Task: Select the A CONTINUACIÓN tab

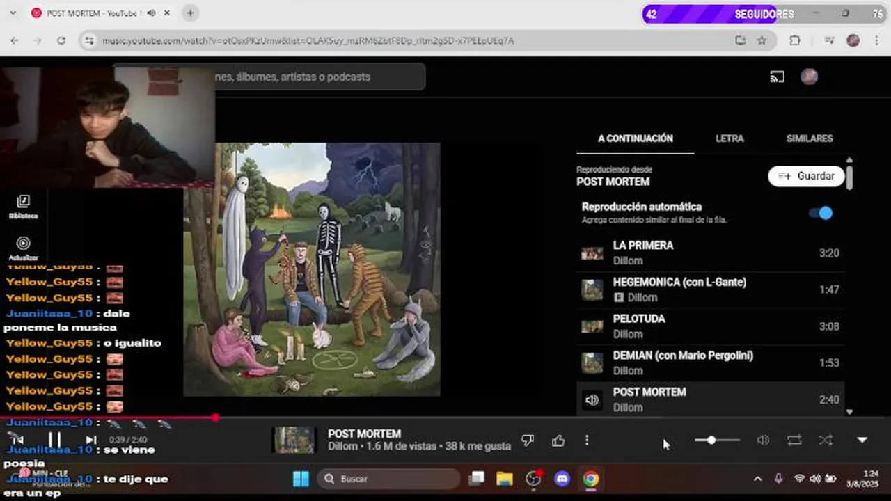Action: click(x=636, y=138)
